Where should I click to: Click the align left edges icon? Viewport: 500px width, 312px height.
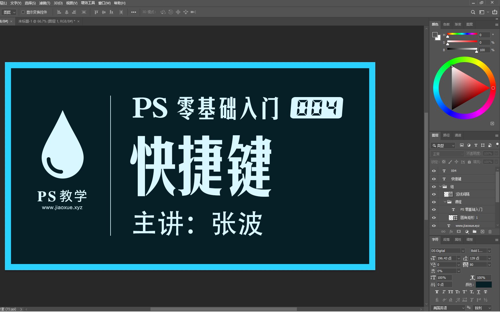click(59, 12)
